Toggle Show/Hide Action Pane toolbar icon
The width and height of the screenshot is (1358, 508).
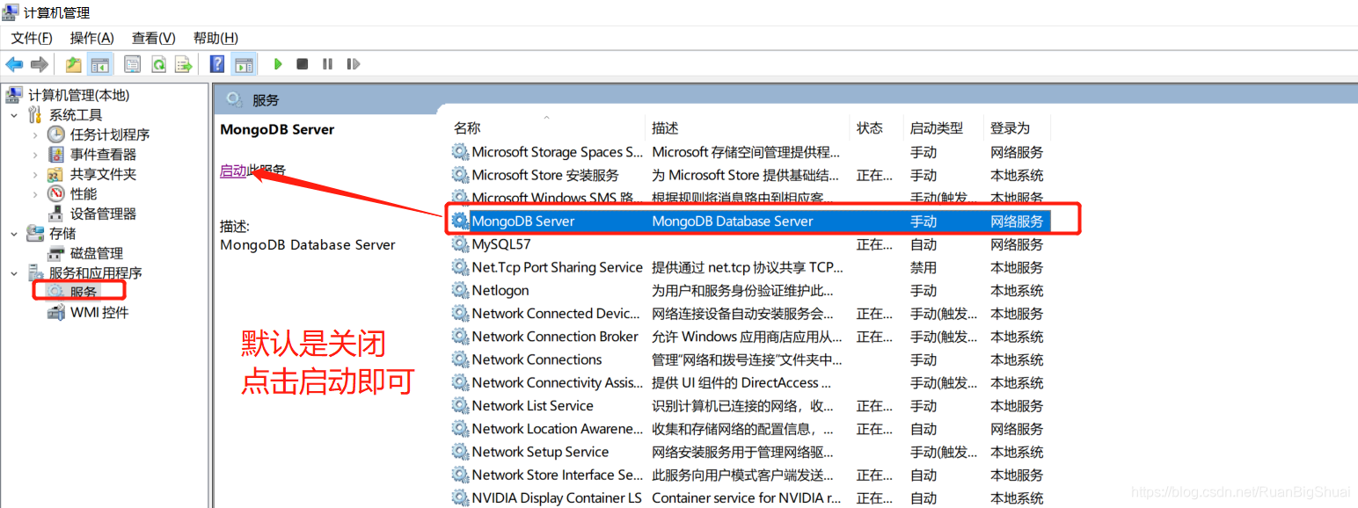[244, 64]
